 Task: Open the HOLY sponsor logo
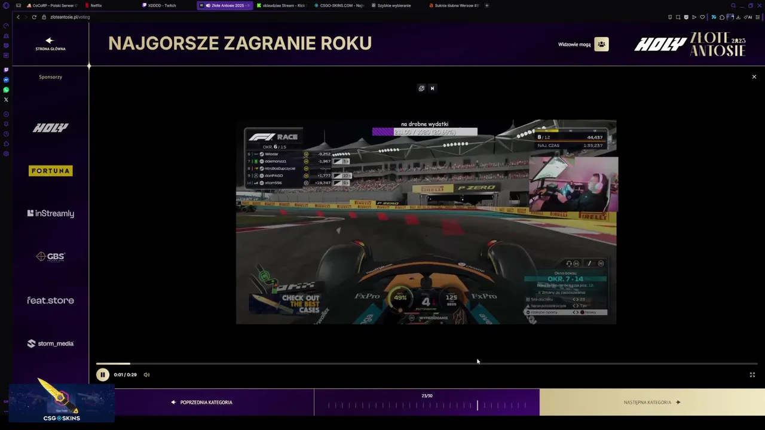pos(50,128)
